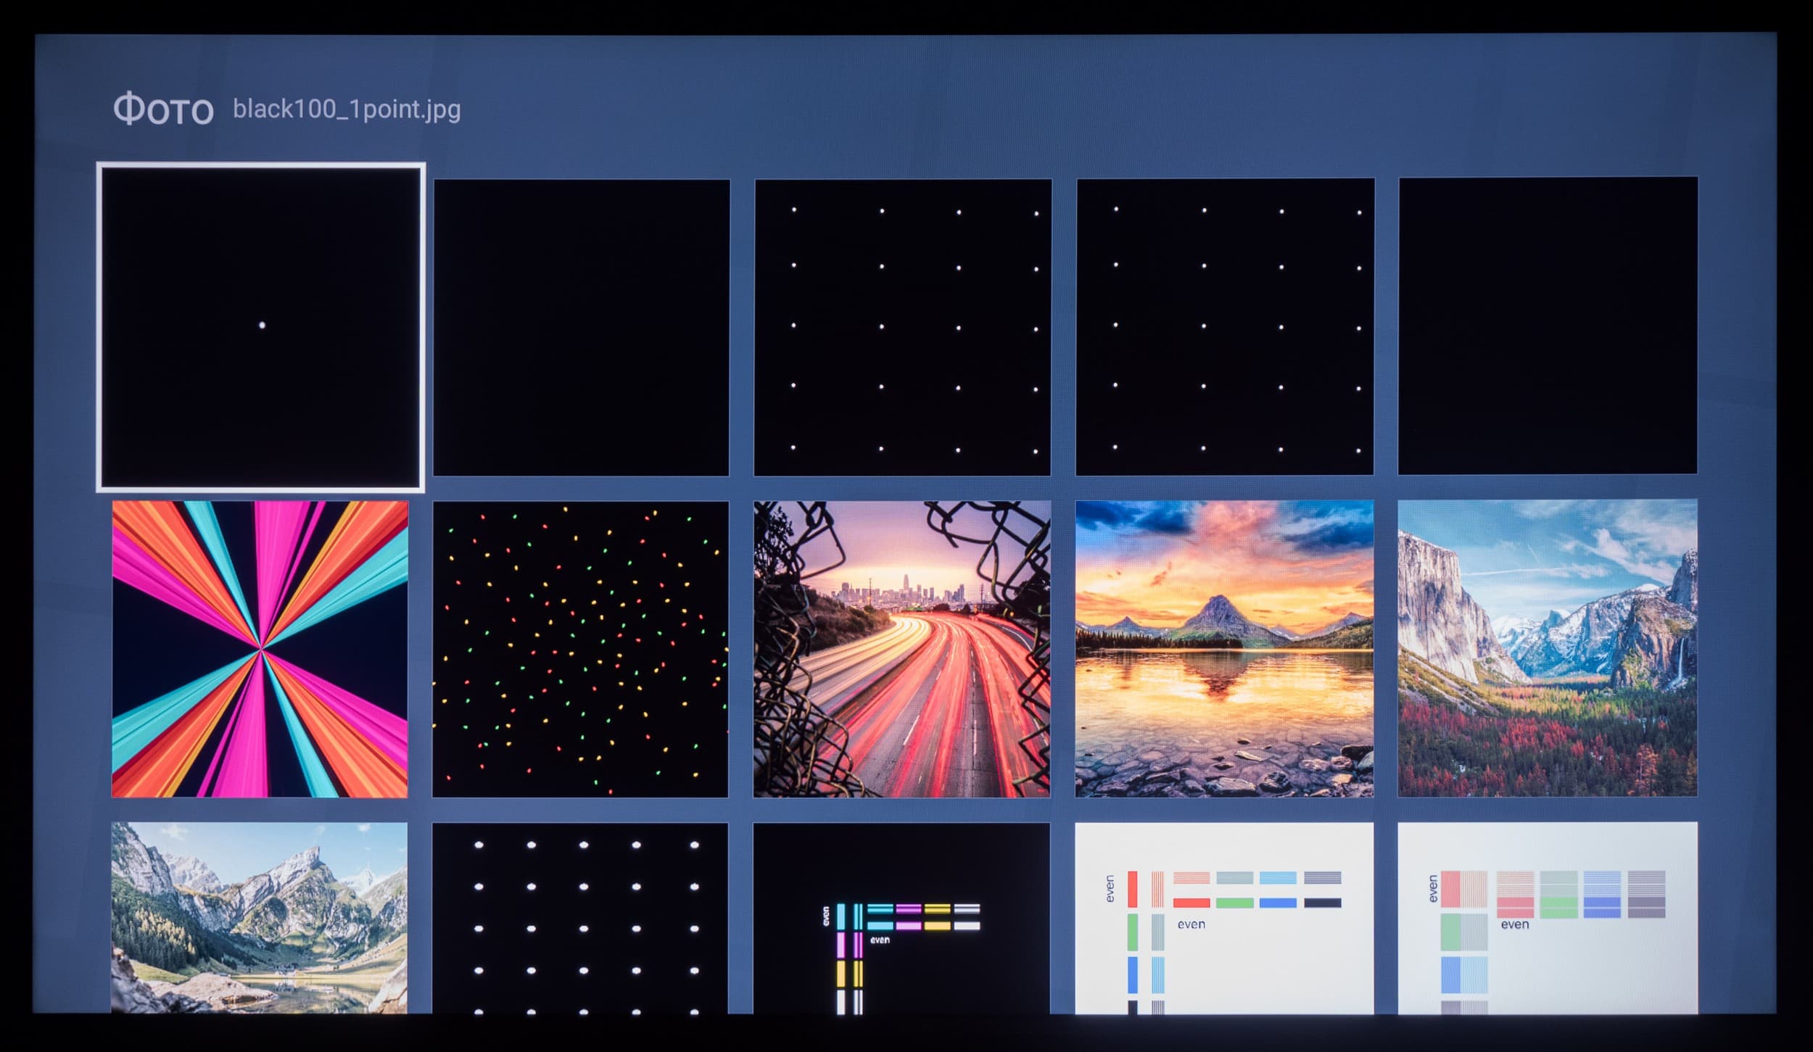Open dotted grid thumbnail above highway photo
The image size is (1813, 1052).
click(x=902, y=328)
